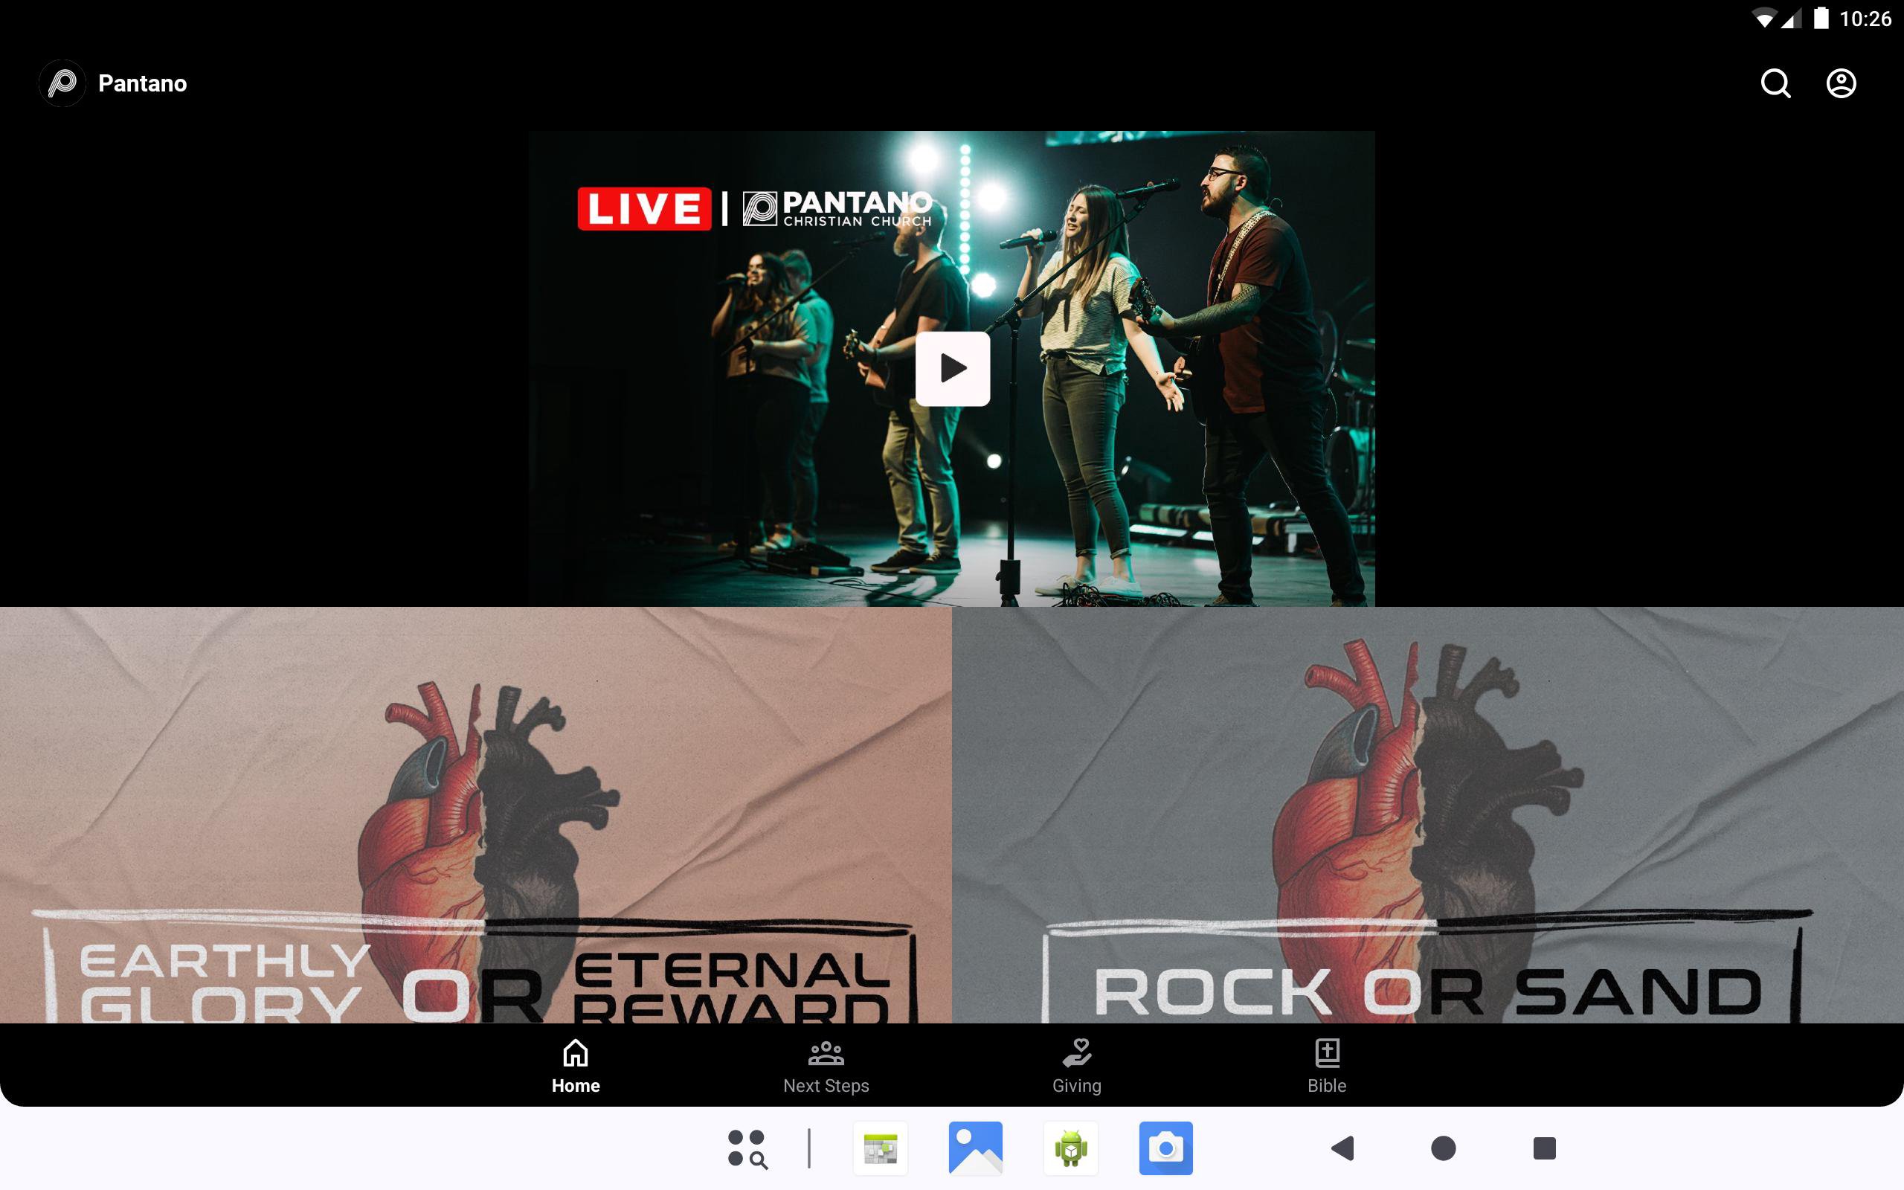Viewport: 1904px width, 1190px height.
Task: Open the app drawer search icon
Action: (747, 1148)
